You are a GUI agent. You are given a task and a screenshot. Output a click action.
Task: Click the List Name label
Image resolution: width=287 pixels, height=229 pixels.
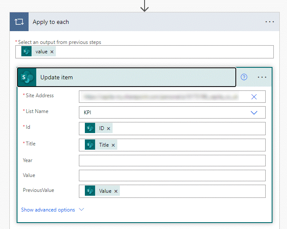[x=37, y=111]
